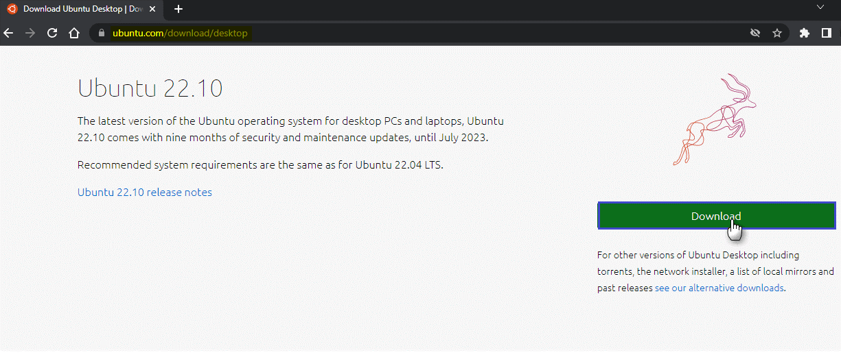Click the browser back arrow
The image size is (841, 357).
8,33
